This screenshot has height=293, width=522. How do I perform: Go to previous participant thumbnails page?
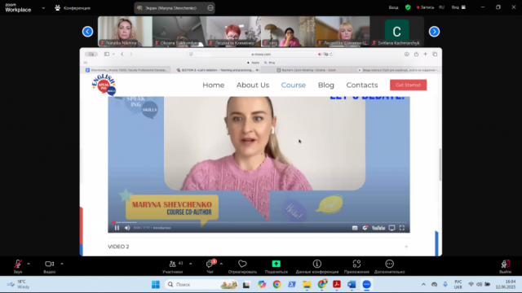pos(87,32)
